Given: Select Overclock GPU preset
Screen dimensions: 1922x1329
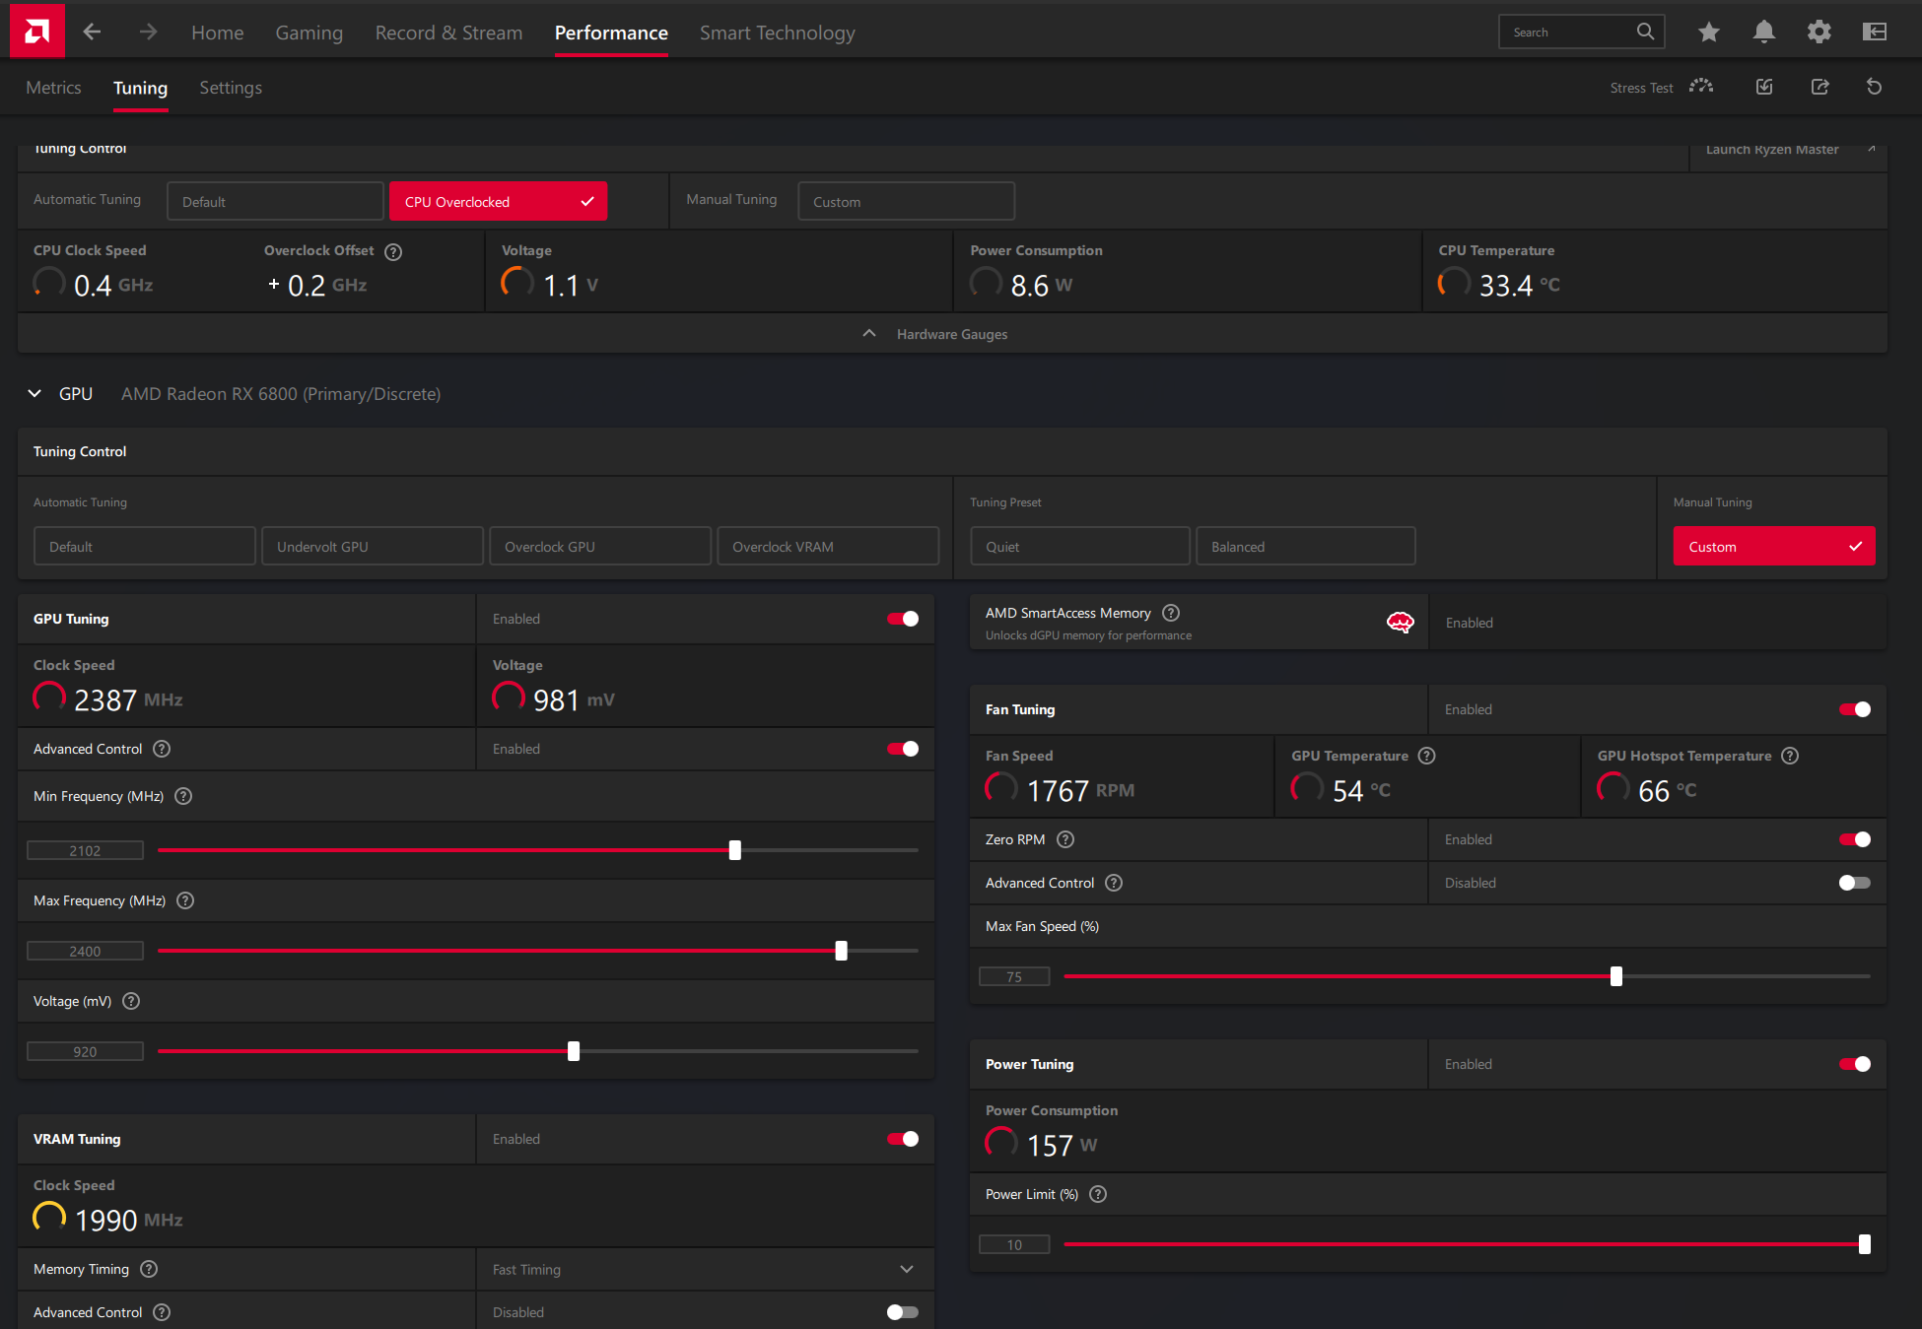Looking at the screenshot, I should [600, 546].
